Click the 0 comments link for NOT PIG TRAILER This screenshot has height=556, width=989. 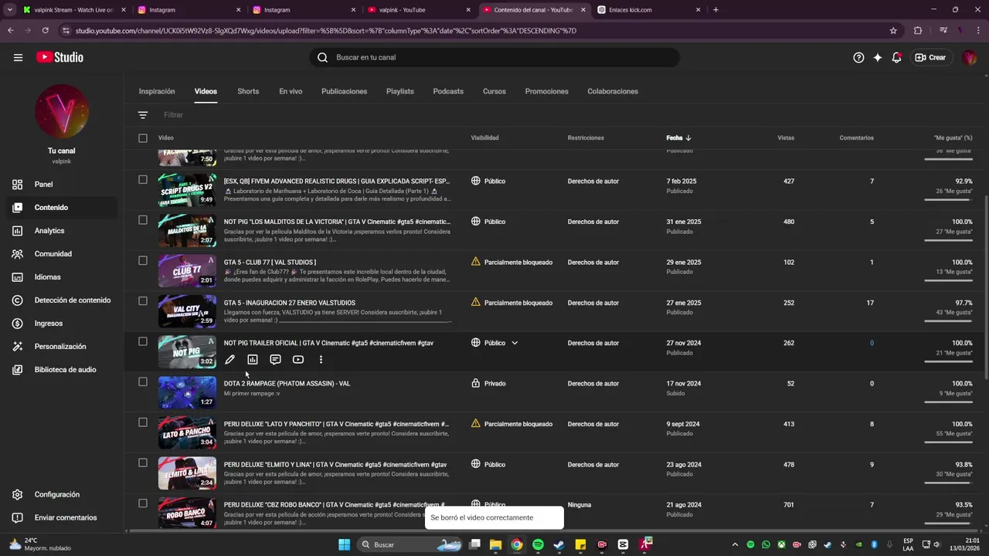pyautogui.click(x=872, y=343)
